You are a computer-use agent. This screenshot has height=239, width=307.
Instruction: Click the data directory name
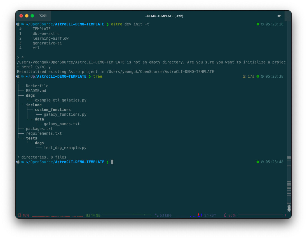[x=39, y=119]
